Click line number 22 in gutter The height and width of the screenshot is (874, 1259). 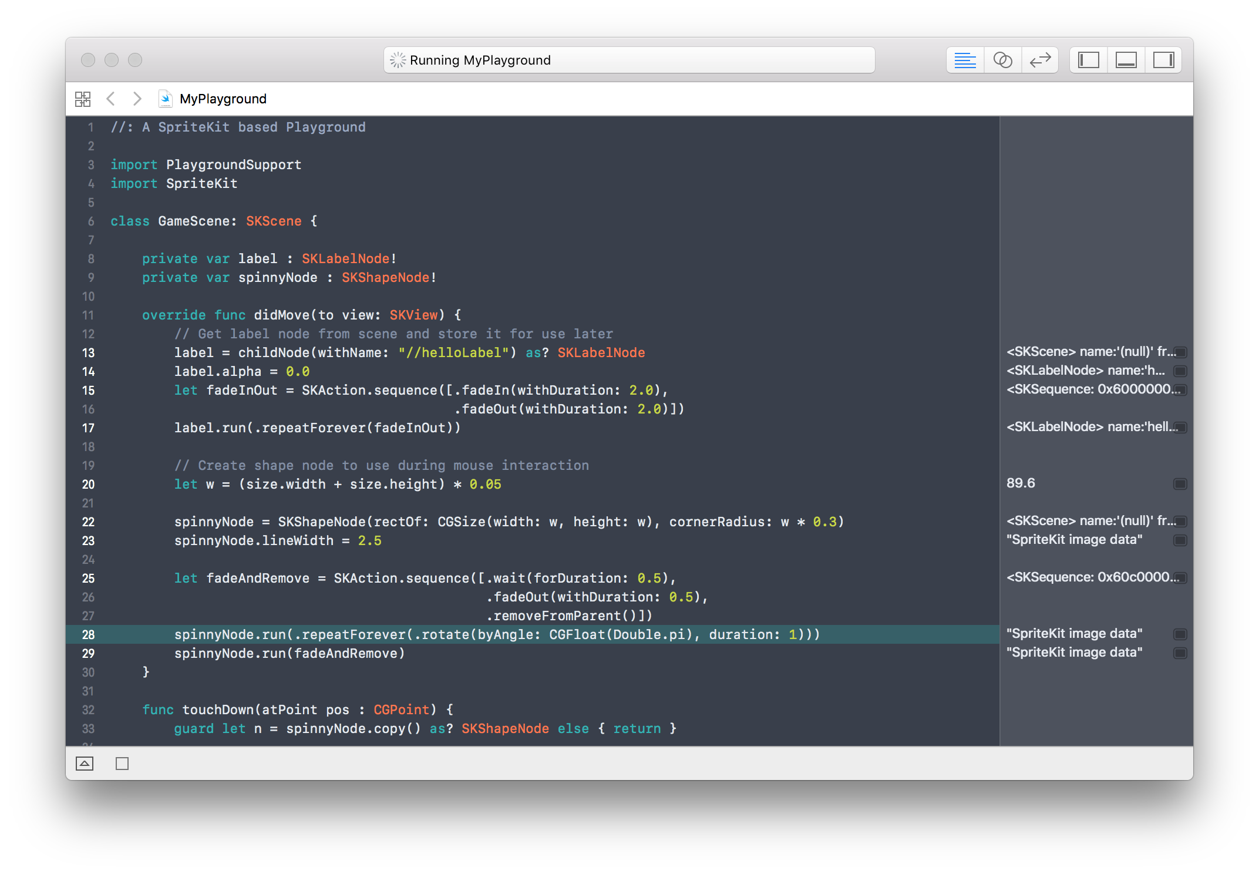pyautogui.click(x=88, y=522)
